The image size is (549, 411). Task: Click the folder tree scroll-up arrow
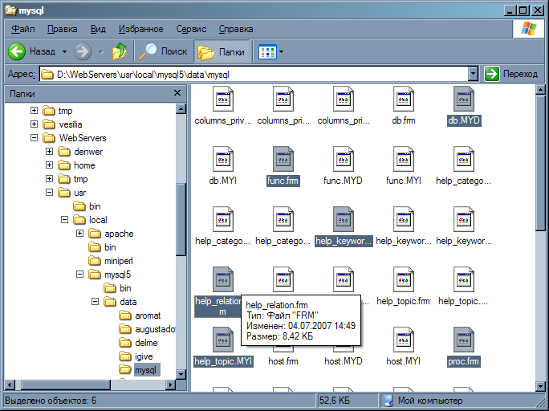pyautogui.click(x=181, y=108)
